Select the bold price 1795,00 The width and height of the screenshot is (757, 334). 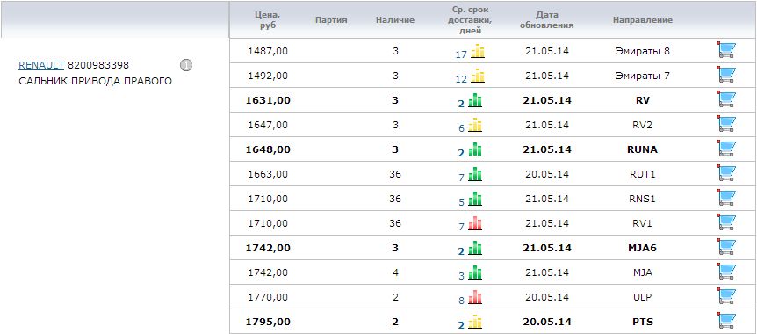point(268,322)
